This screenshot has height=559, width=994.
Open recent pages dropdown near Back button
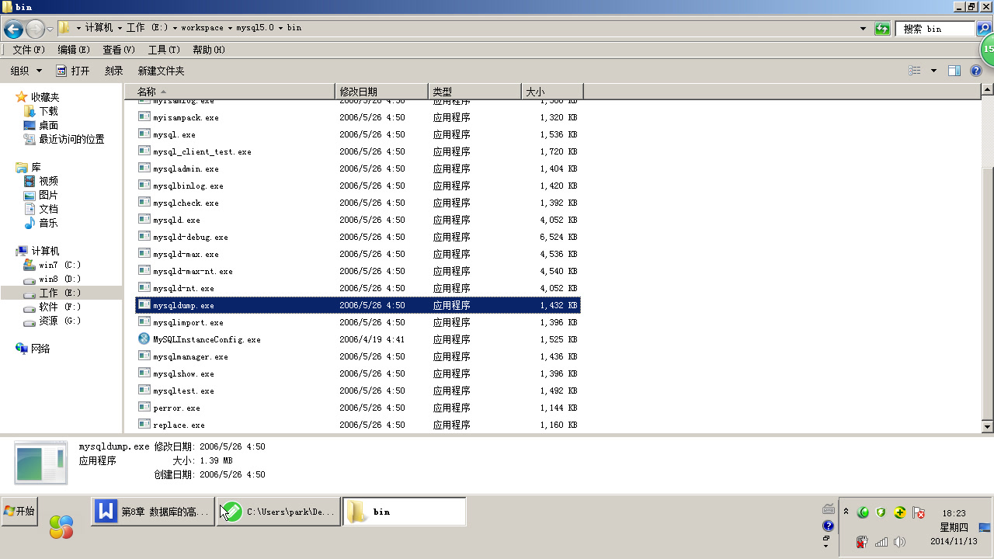tap(50, 30)
